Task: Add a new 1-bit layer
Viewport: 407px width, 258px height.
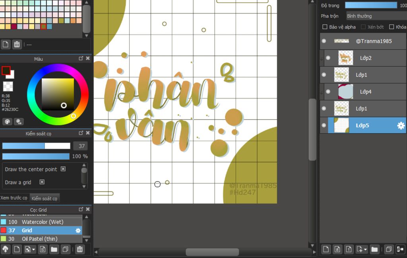Action: [x=349, y=249]
